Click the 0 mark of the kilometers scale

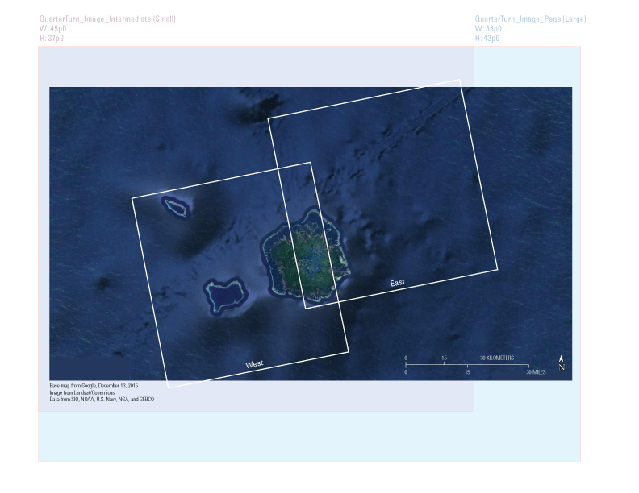click(406, 358)
